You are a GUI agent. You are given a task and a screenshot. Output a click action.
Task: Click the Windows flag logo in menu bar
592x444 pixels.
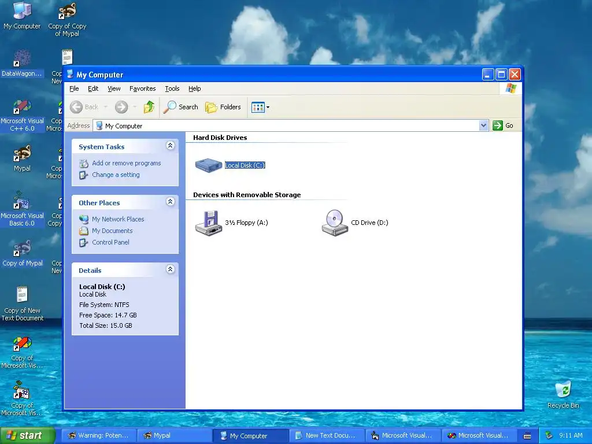[x=511, y=88]
